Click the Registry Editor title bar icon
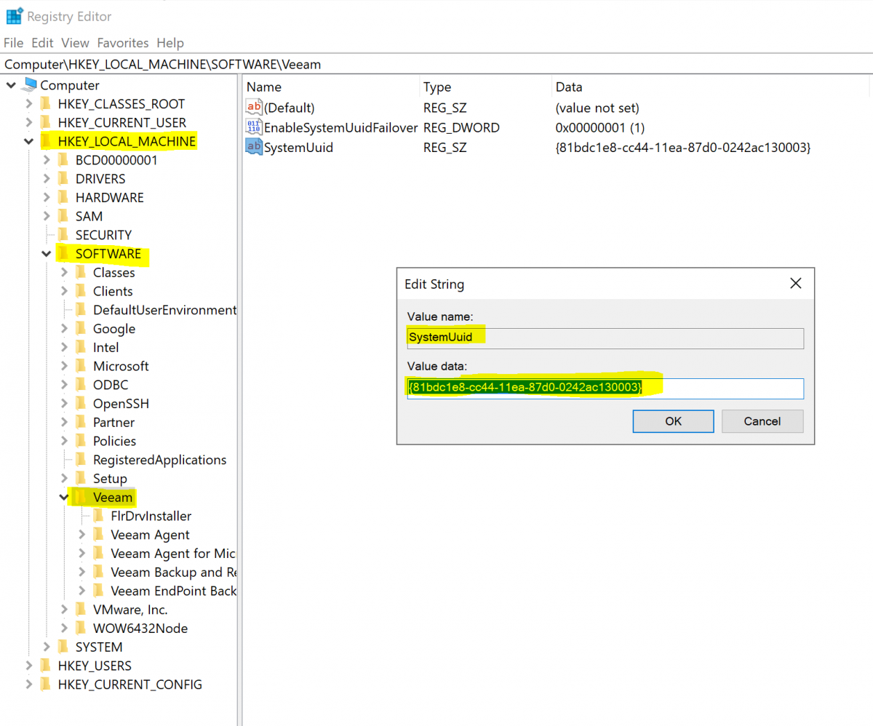This screenshot has height=726, width=873. click(x=13, y=15)
